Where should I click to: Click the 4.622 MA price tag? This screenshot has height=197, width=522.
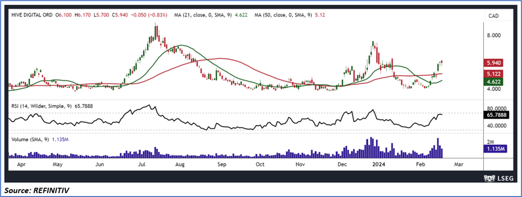pyautogui.click(x=493, y=82)
